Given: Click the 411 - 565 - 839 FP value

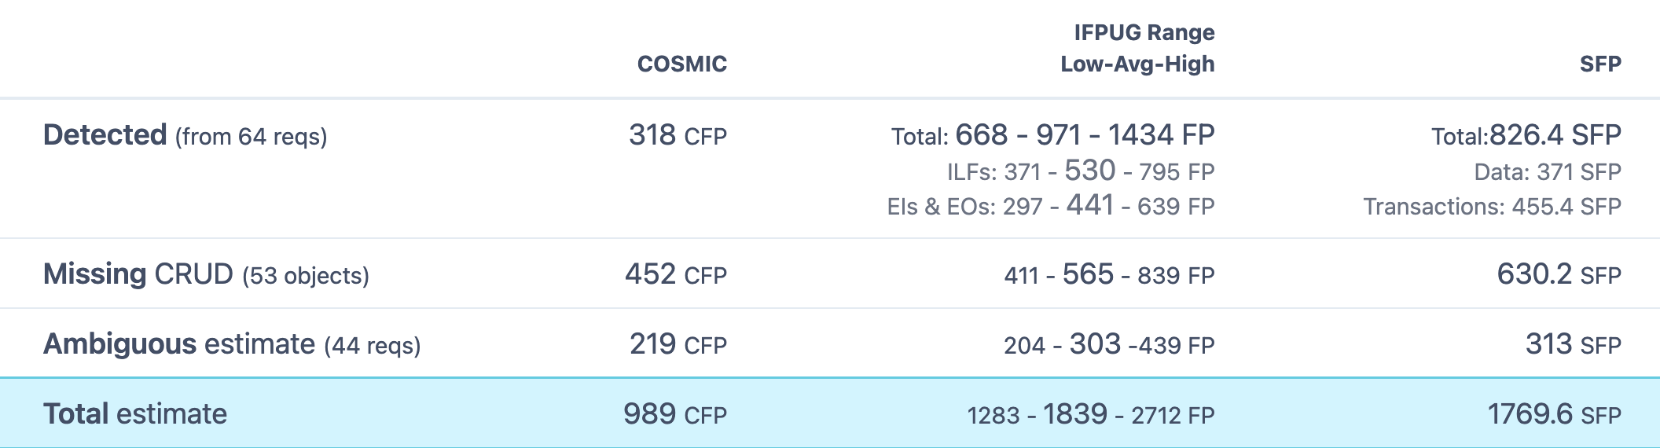Looking at the screenshot, I should [x=1109, y=274].
